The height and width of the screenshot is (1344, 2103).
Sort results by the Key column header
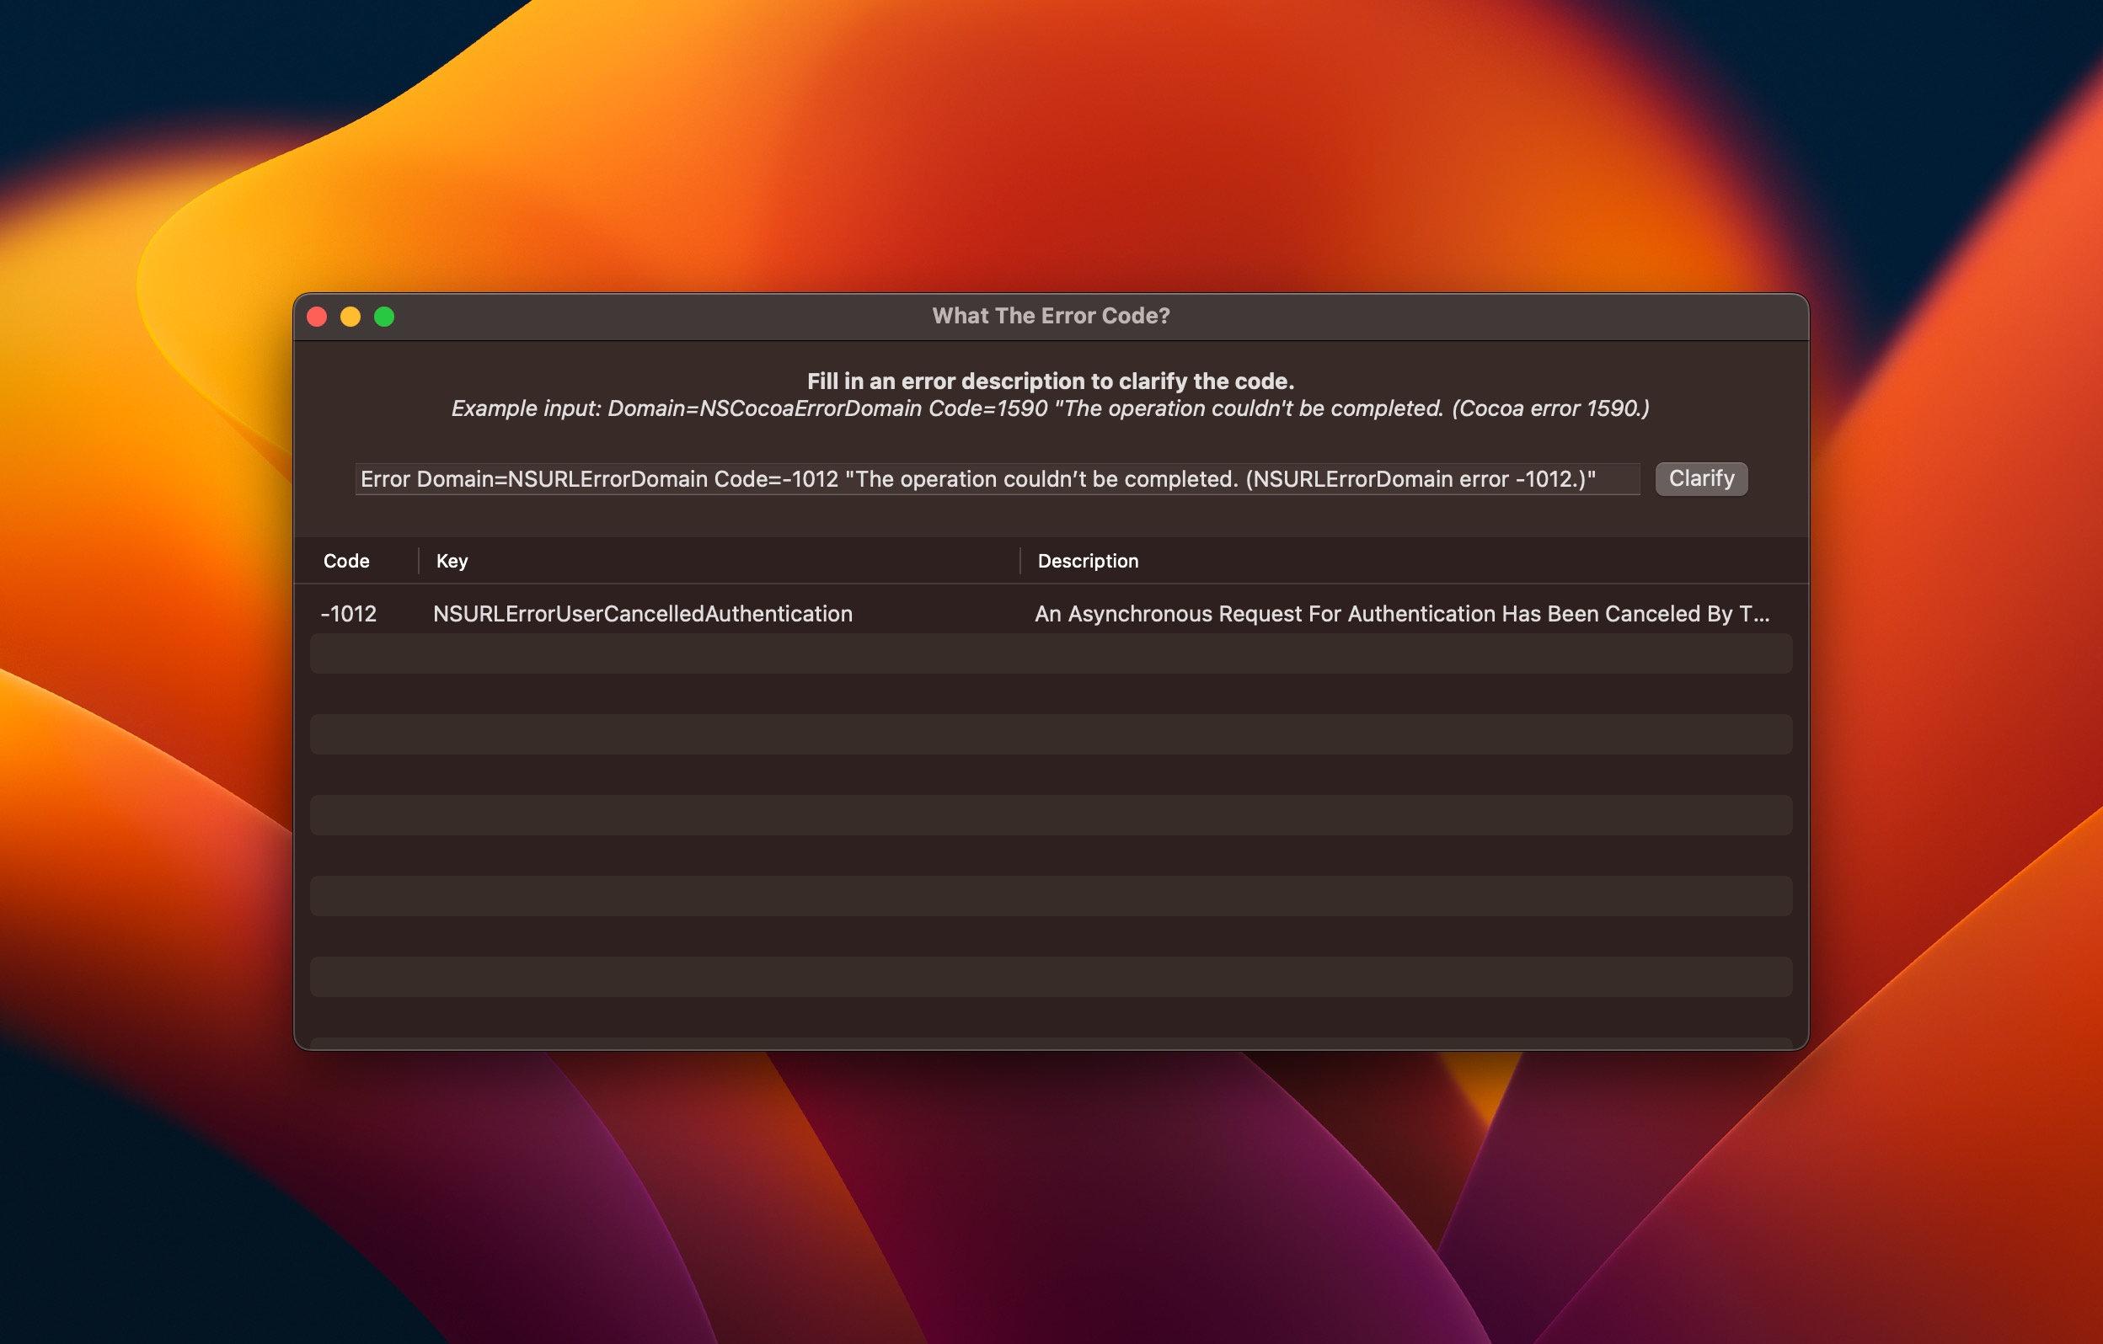coord(451,560)
